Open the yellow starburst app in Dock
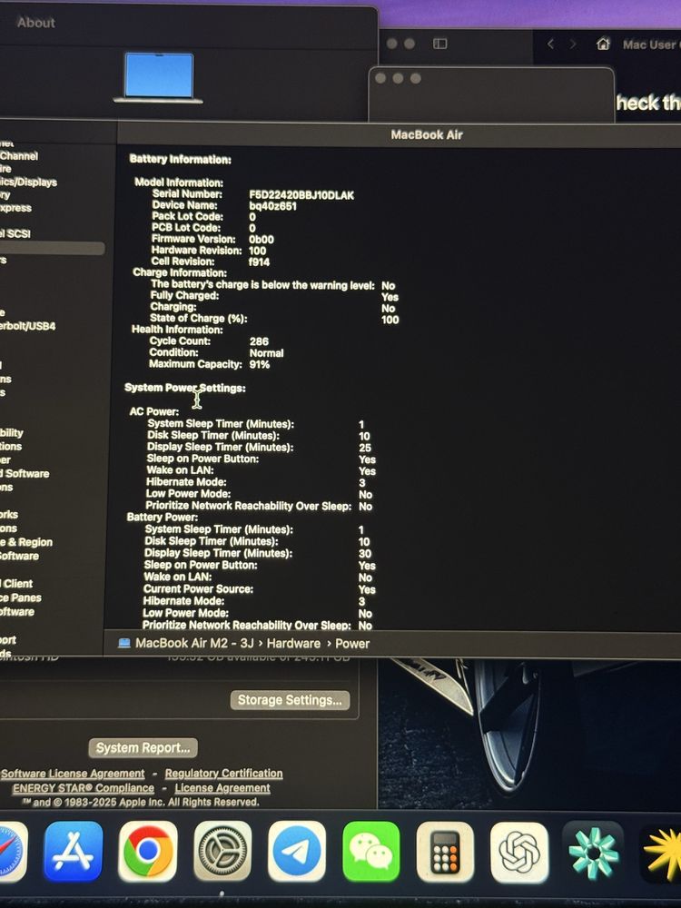Image resolution: width=681 pixels, height=908 pixels. coord(663,854)
